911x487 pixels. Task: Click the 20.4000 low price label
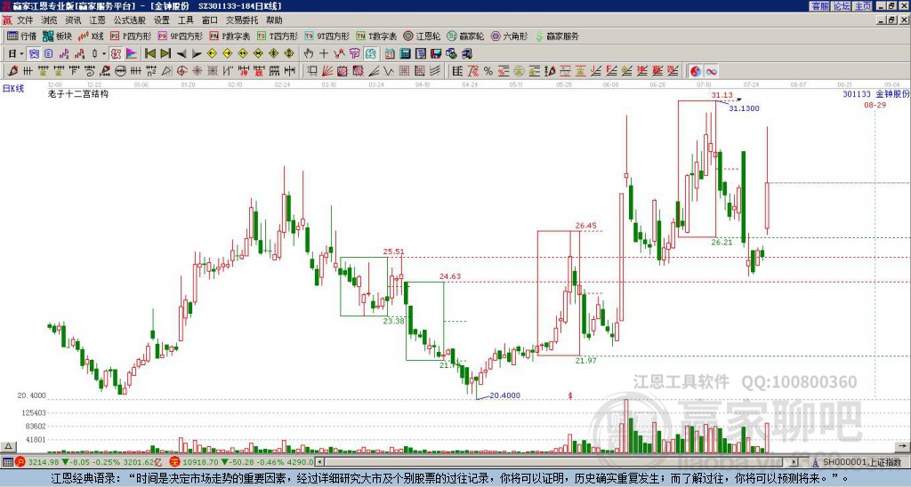(x=505, y=395)
